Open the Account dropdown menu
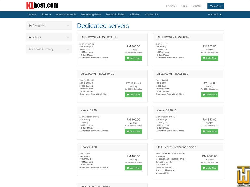 point(215,14)
